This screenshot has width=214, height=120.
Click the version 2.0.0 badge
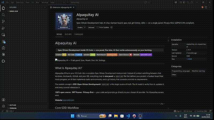pos(89,55)
